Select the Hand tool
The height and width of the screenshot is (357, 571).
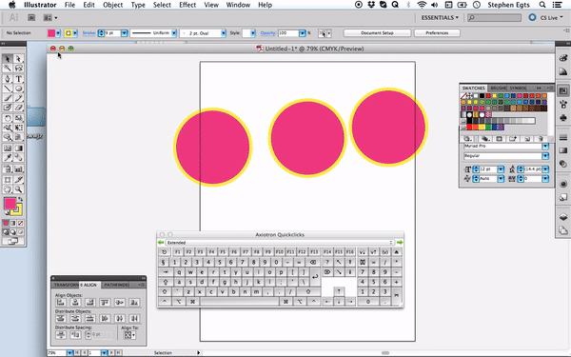8,189
